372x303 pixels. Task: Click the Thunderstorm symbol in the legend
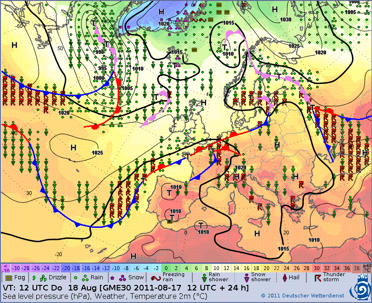click(x=318, y=278)
